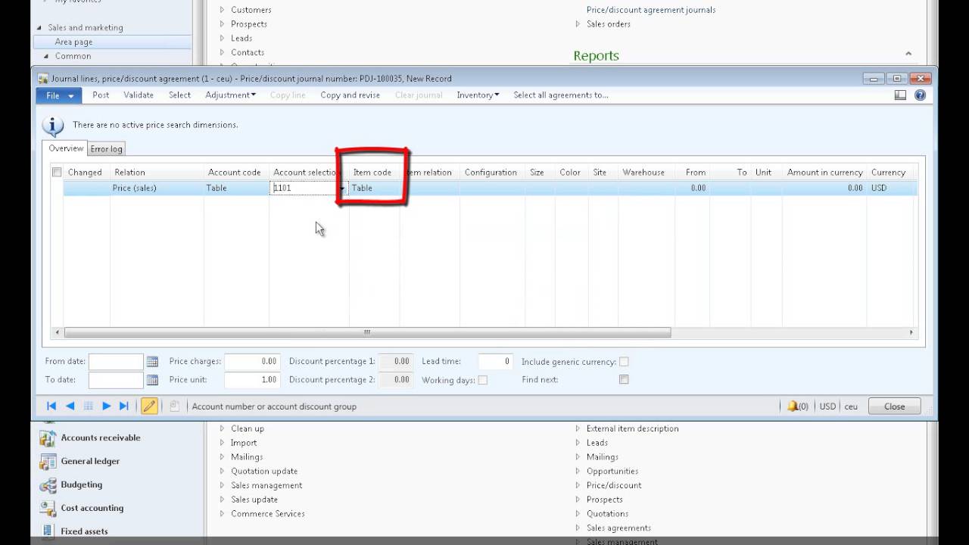This screenshot has height=545, width=969.
Task: Click the Warehouse column header
Action: click(643, 173)
